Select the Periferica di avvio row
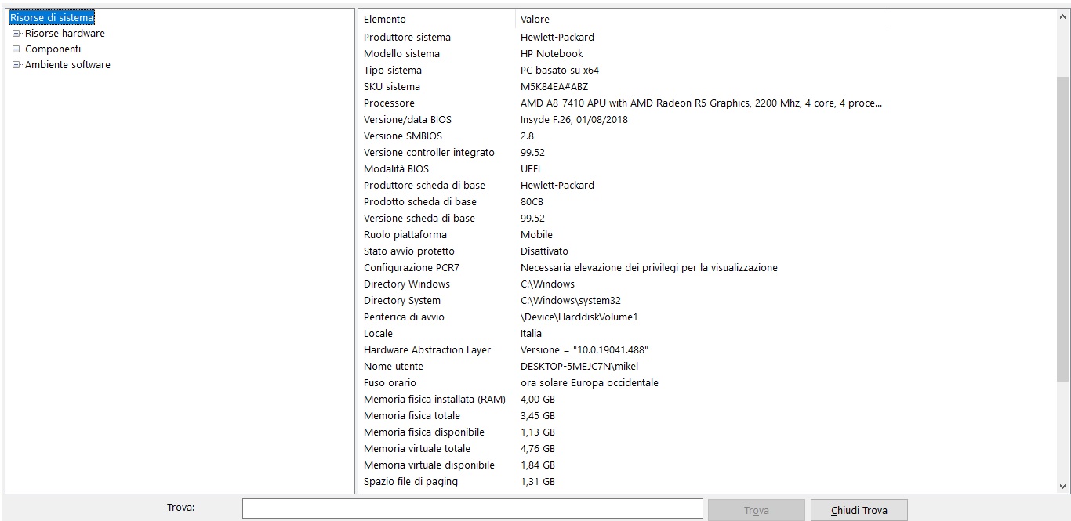1071x521 pixels. [623, 317]
